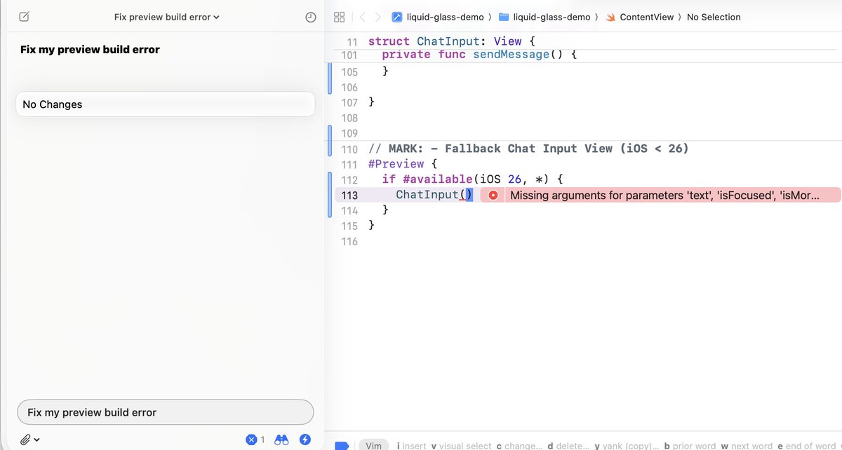Select the liquid-glass-demo project in the breadcrumb
842x450 pixels.
(439, 17)
